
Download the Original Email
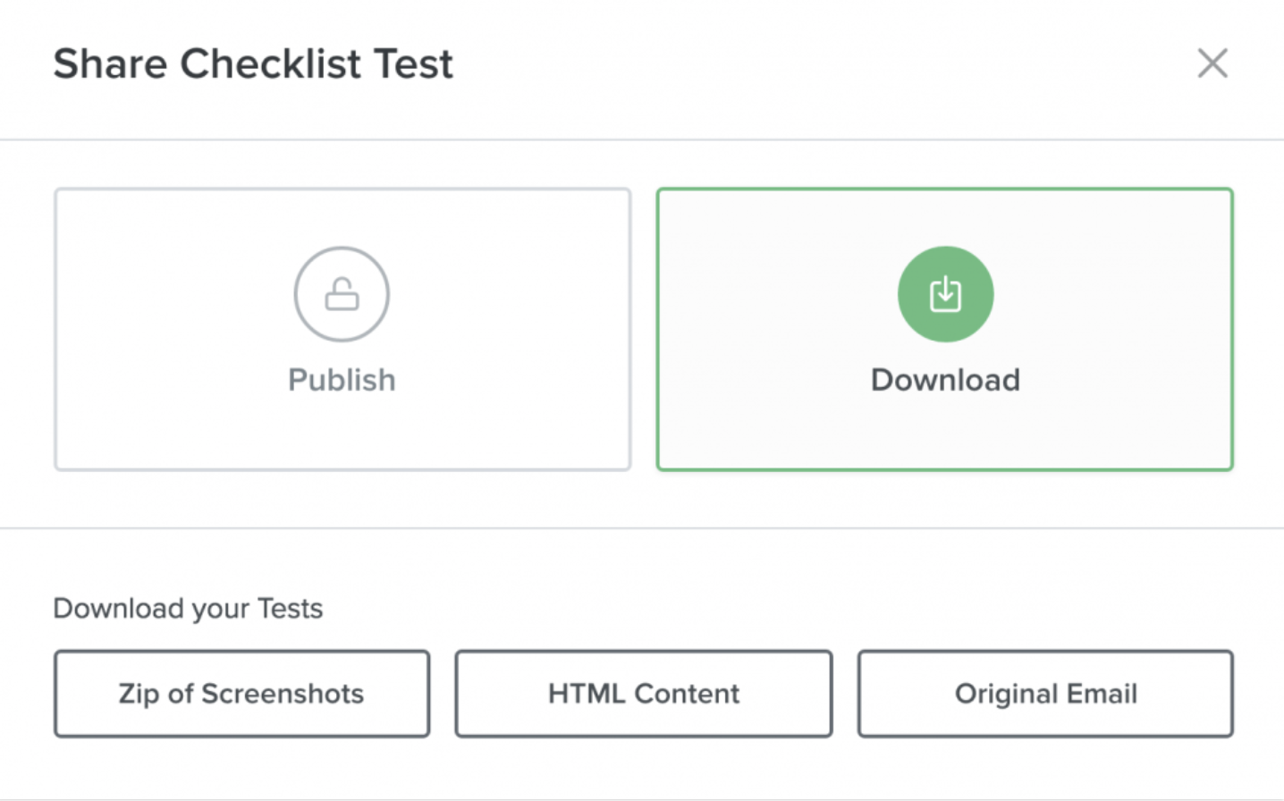(1044, 693)
